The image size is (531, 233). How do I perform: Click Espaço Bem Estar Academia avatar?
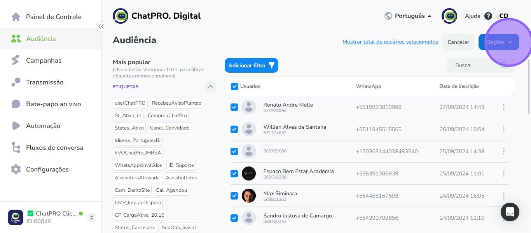tap(249, 173)
